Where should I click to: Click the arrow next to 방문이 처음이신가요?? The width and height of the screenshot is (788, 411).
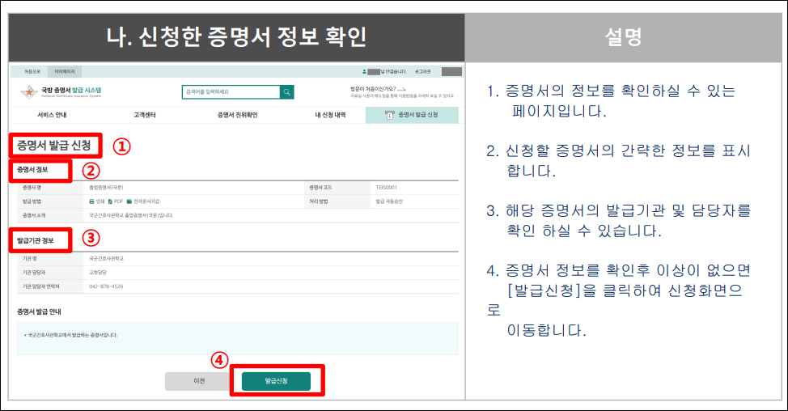click(400, 87)
